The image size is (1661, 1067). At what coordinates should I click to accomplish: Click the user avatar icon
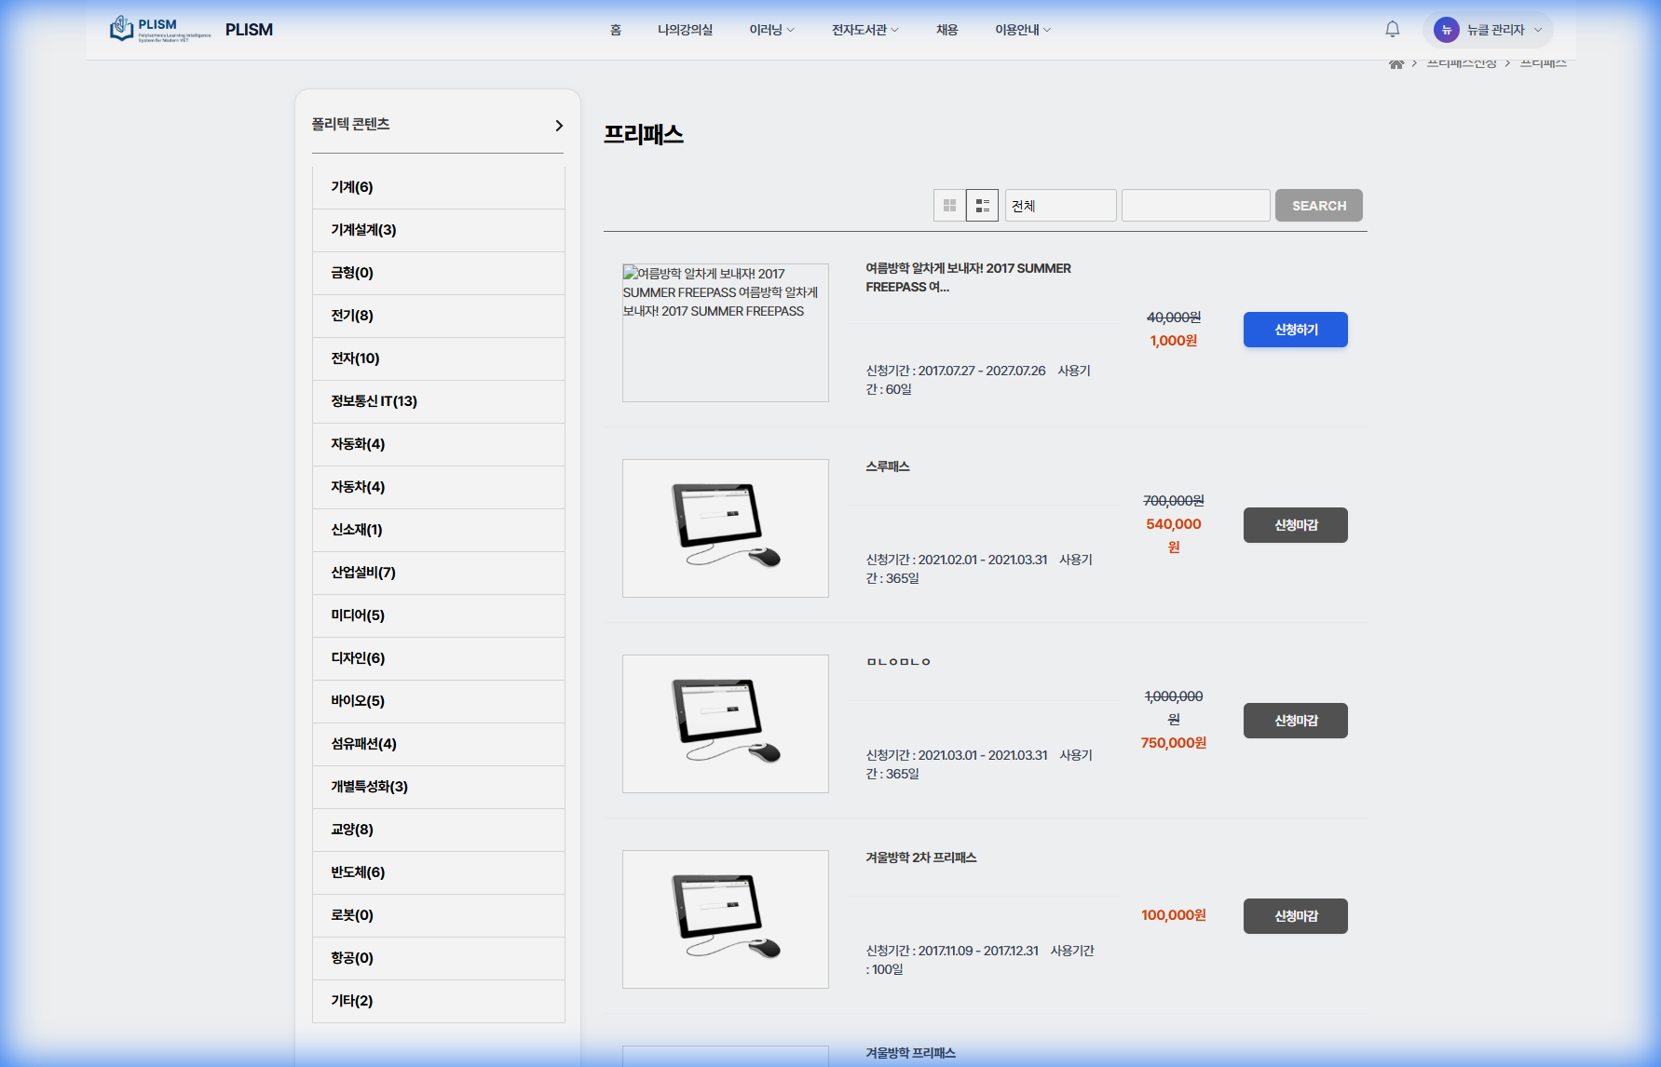[x=1446, y=30]
